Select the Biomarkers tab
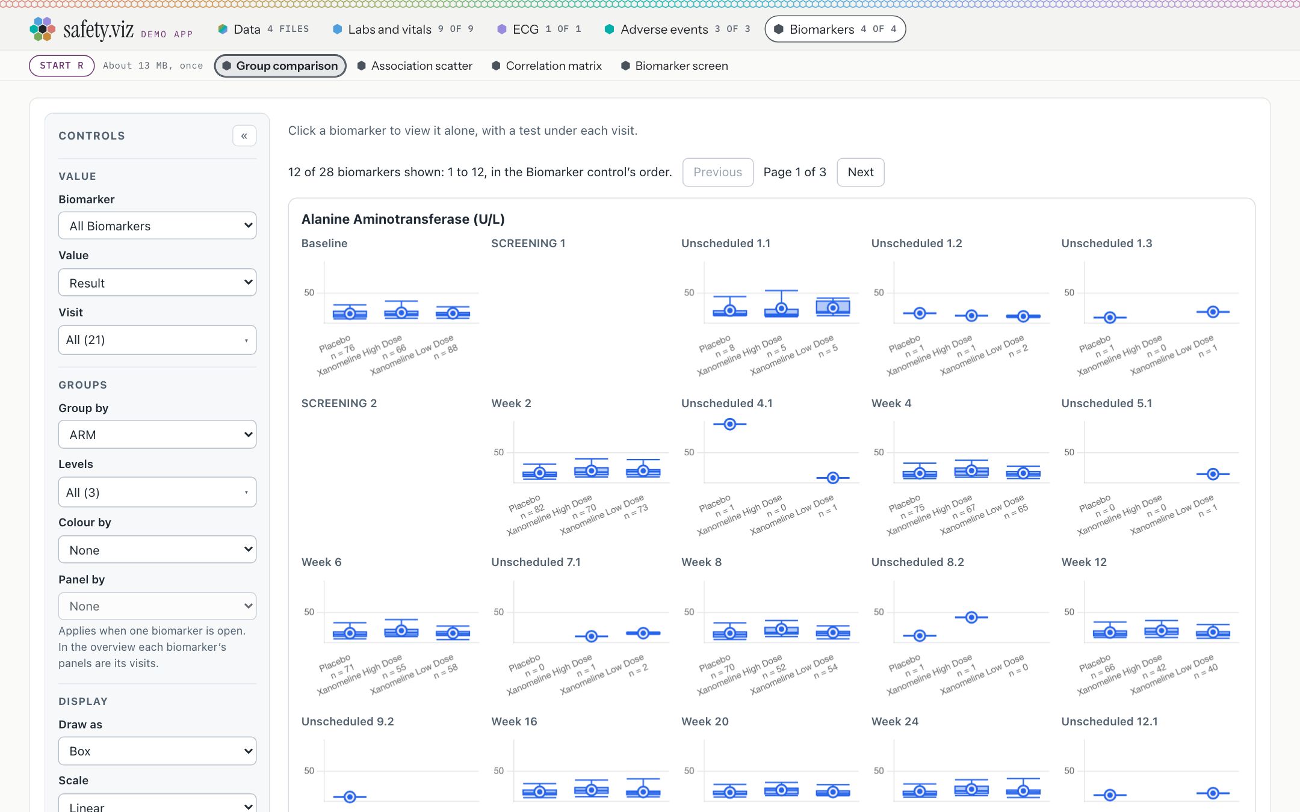 pos(835,29)
